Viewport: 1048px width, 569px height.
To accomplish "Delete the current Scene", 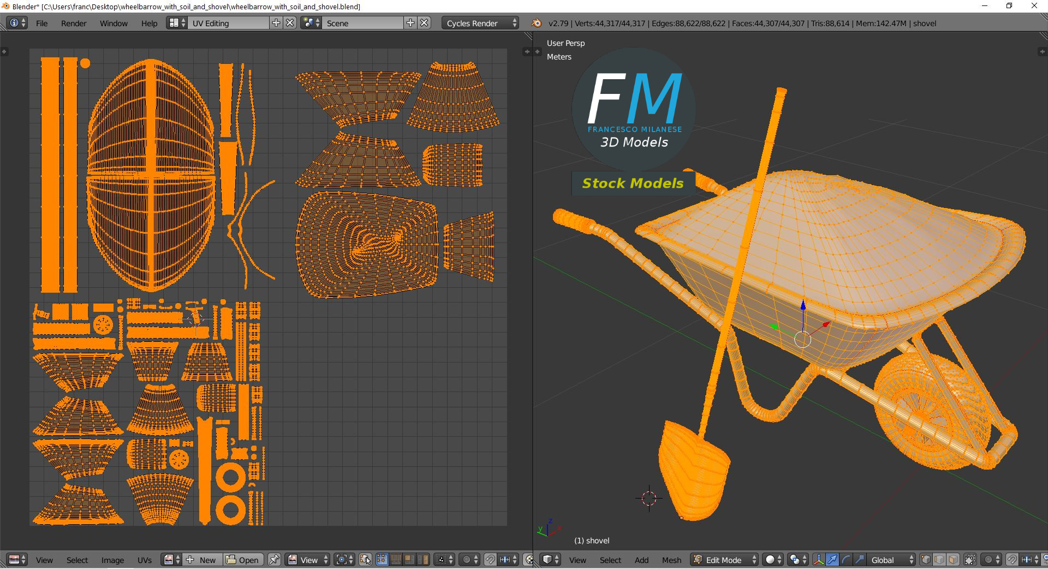I will tap(425, 23).
